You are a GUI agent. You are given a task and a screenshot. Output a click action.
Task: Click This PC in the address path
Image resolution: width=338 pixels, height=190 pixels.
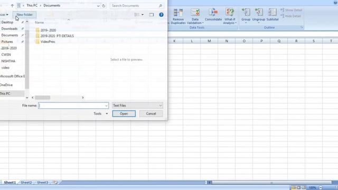coord(32,6)
